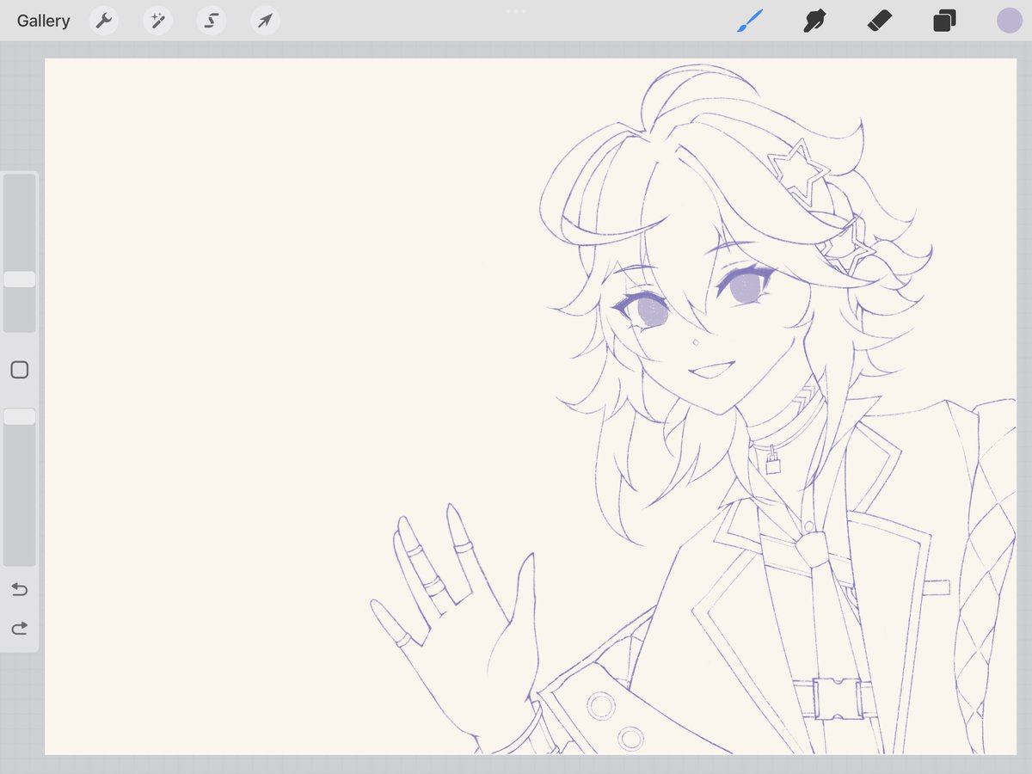This screenshot has height=774, width=1032.
Task: Select the Eraser tool
Action: coord(881,21)
